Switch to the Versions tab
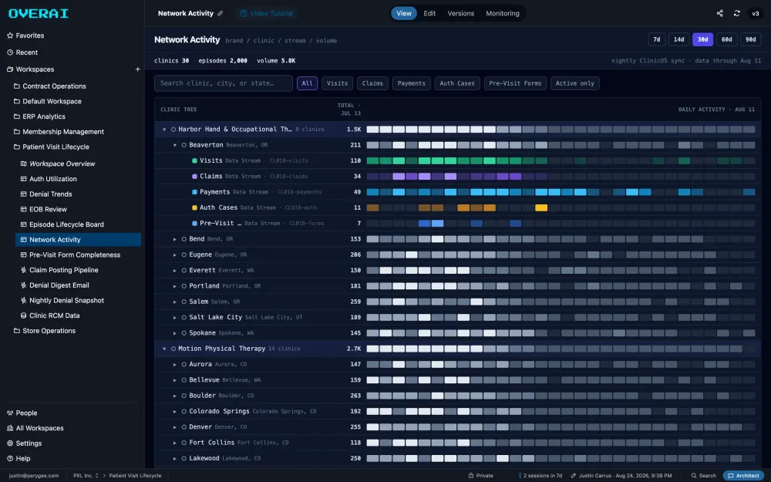Viewport: 771px width, 482px height. click(461, 13)
